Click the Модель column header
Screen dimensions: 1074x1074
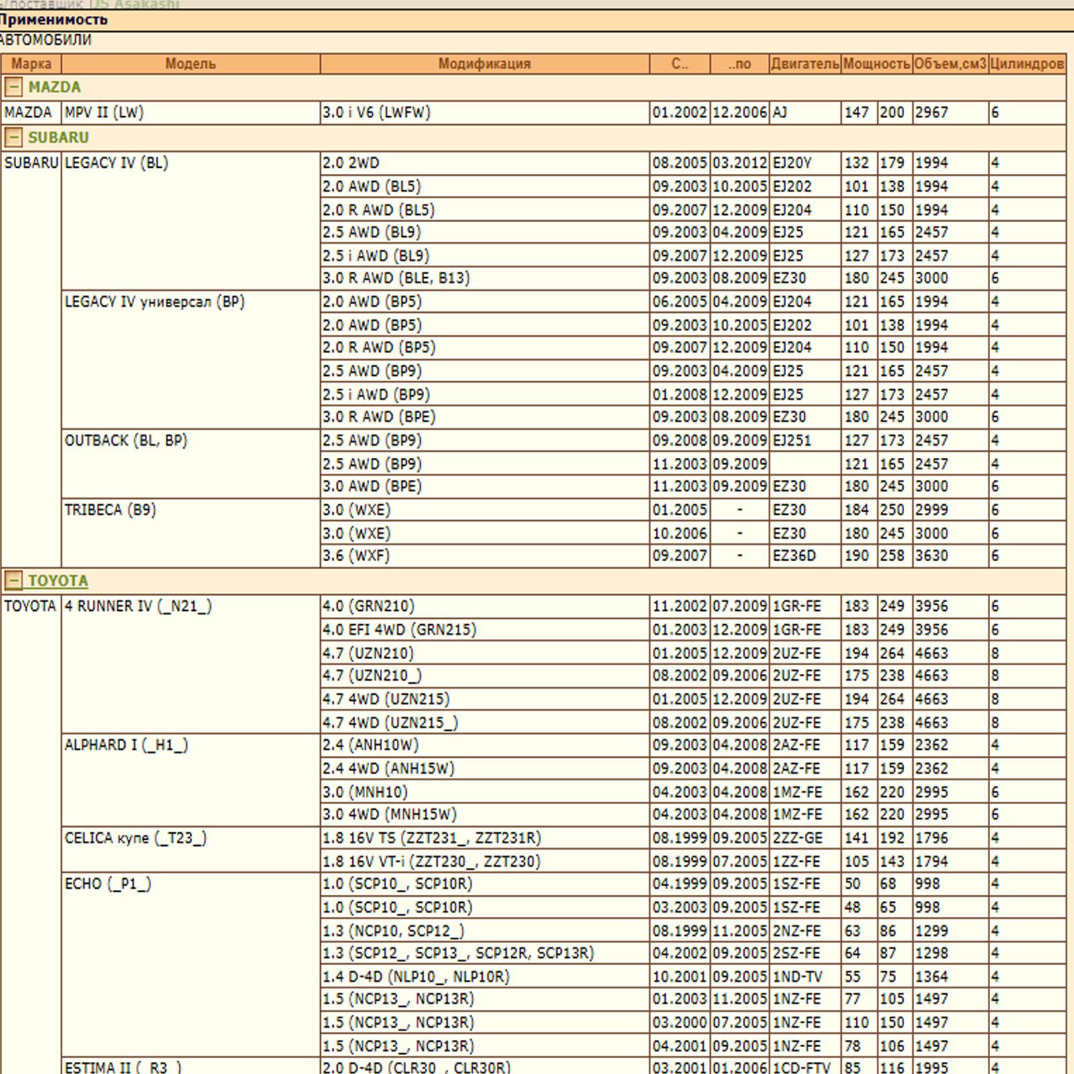[x=191, y=64]
